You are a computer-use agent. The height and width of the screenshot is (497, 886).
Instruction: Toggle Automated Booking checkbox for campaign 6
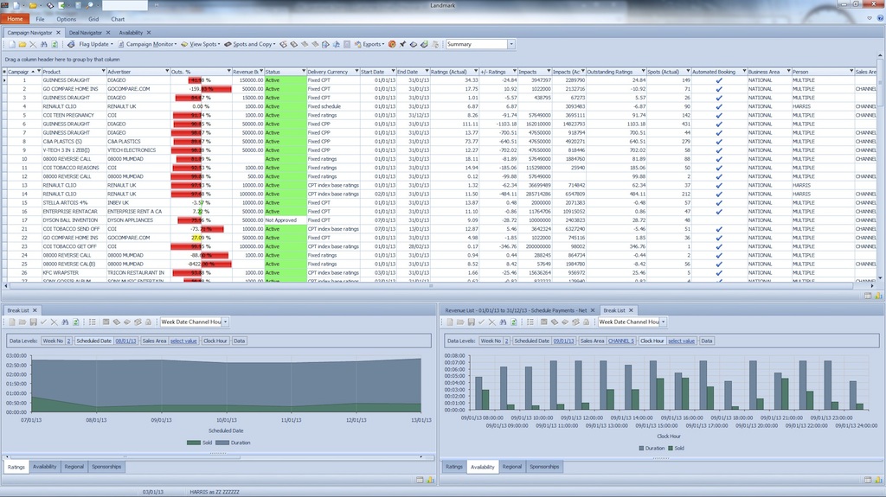click(718, 124)
